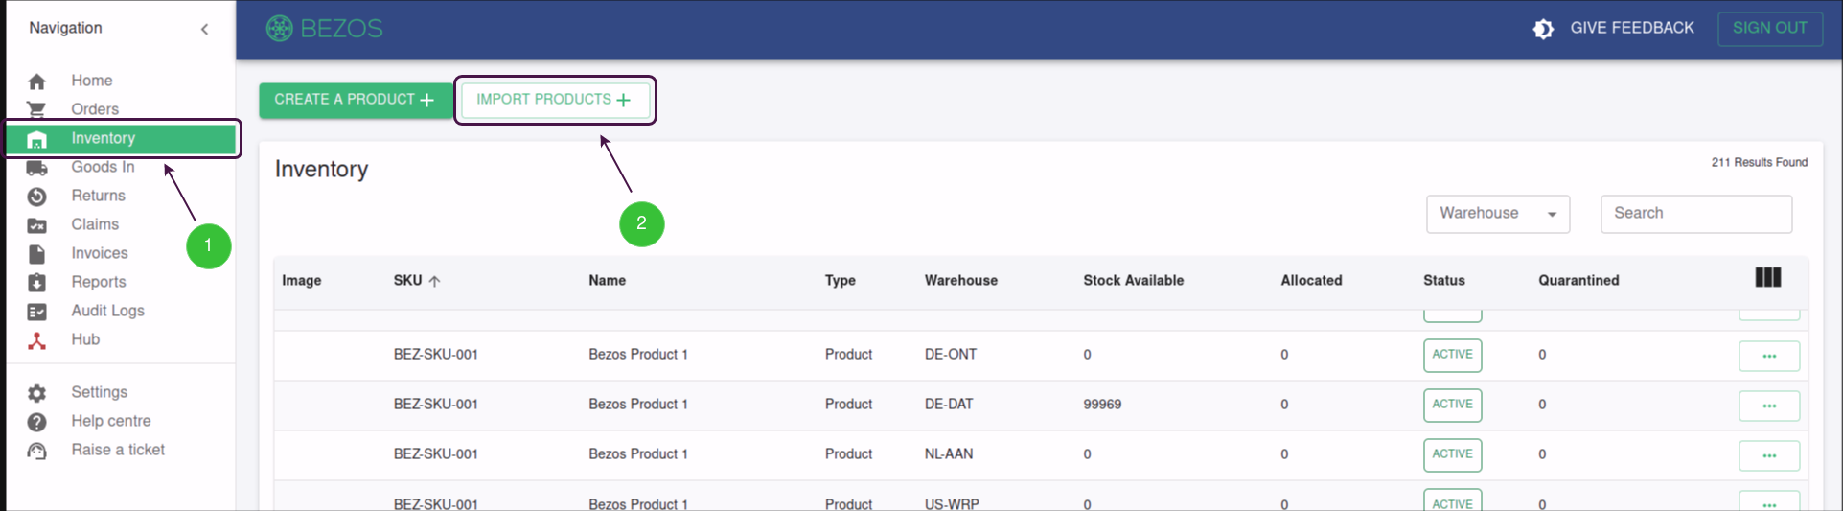Click the Import Products button

[x=554, y=100]
